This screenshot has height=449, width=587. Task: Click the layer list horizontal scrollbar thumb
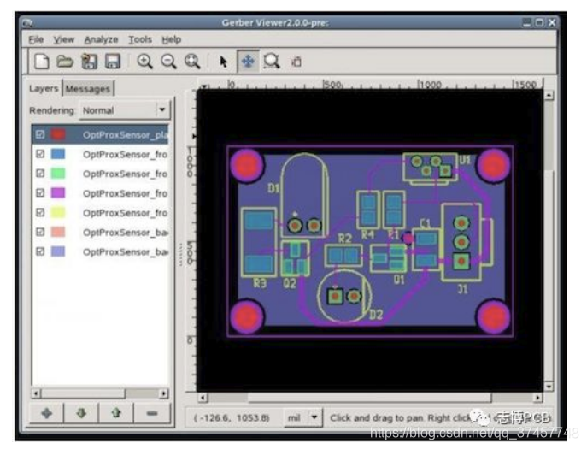tap(83, 393)
